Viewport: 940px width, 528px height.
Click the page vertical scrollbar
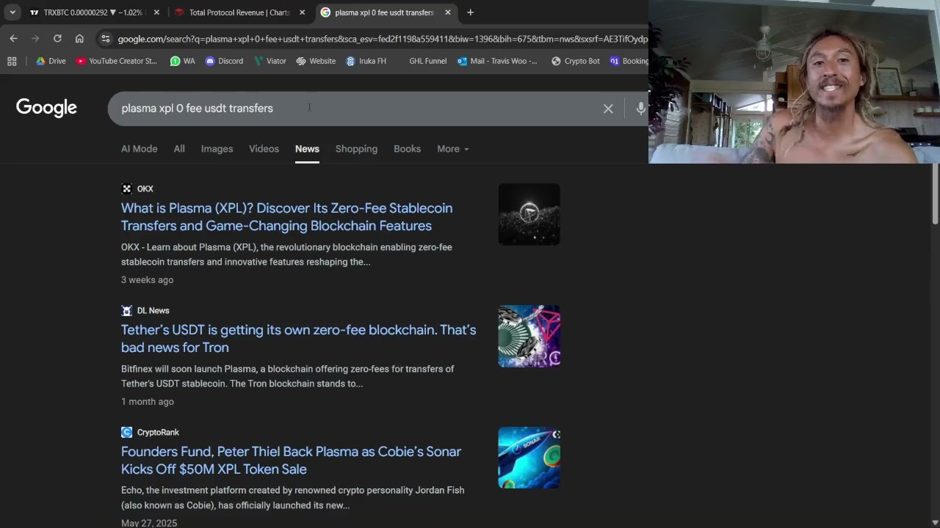tap(935, 194)
